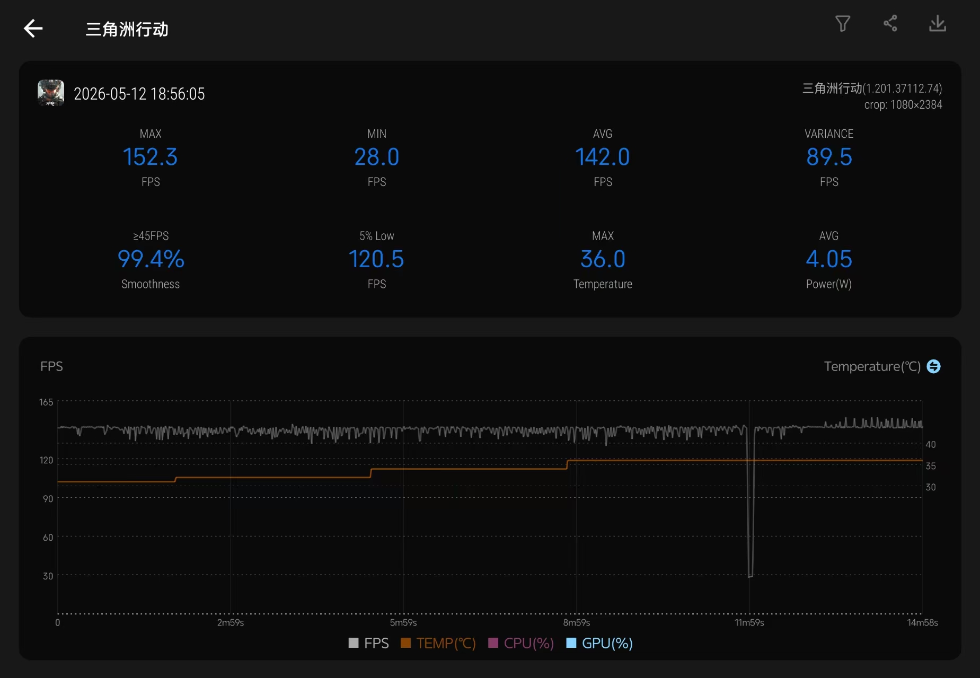The height and width of the screenshot is (678, 980).
Task: Click the purple CPU legend color square
Action: [493, 643]
